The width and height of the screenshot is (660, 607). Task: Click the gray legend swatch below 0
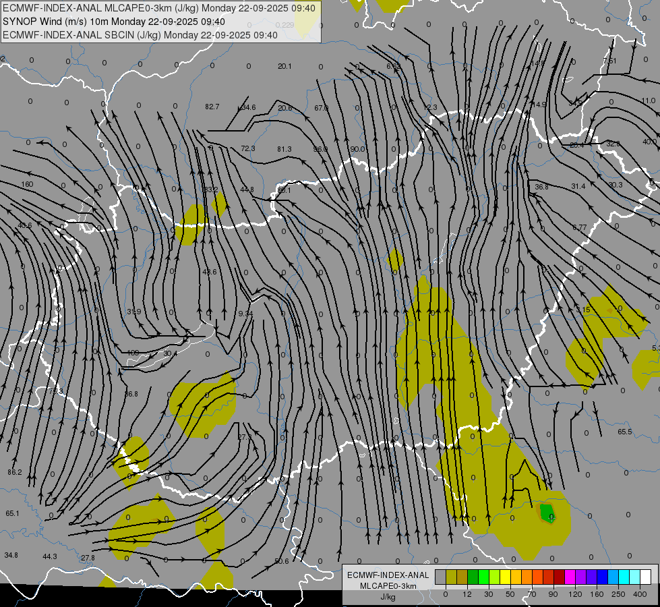tap(440, 577)
